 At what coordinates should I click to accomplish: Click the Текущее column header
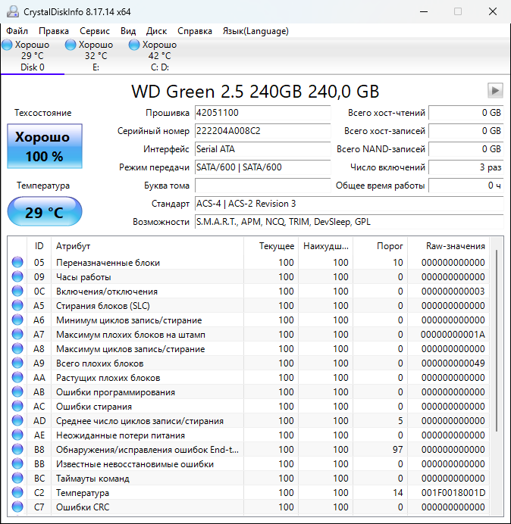click(271, 246)
